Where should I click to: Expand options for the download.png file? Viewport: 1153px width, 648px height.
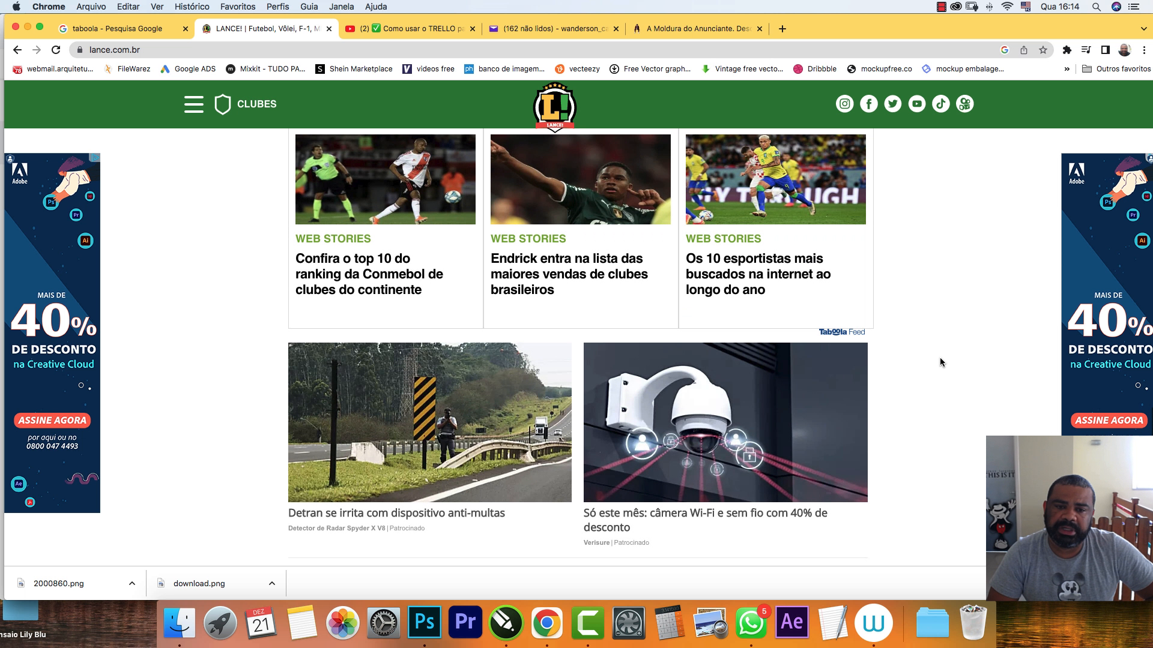click(271, 583)
